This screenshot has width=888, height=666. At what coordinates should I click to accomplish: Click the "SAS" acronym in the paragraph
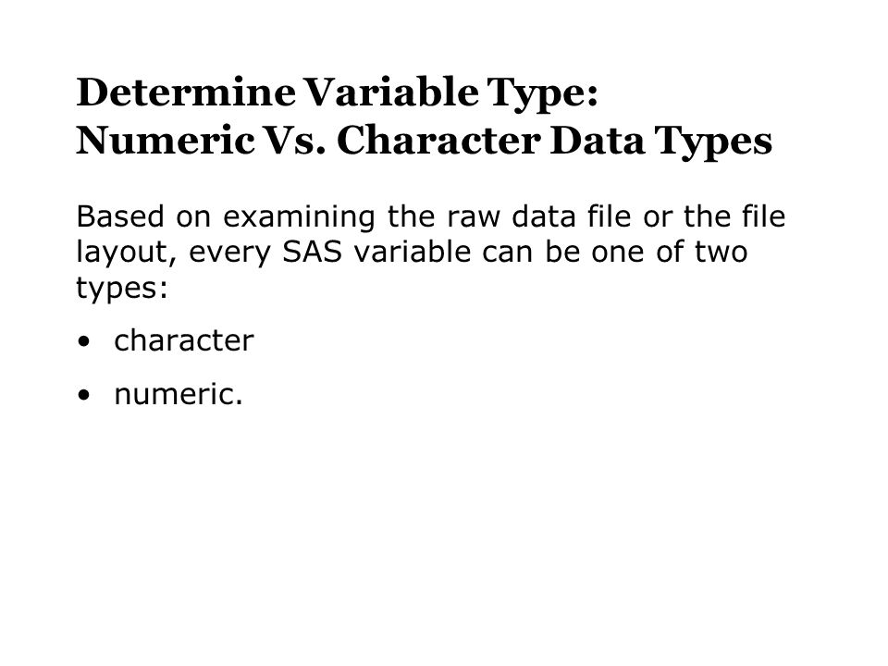pyautogui.click(x=313, y=252)
